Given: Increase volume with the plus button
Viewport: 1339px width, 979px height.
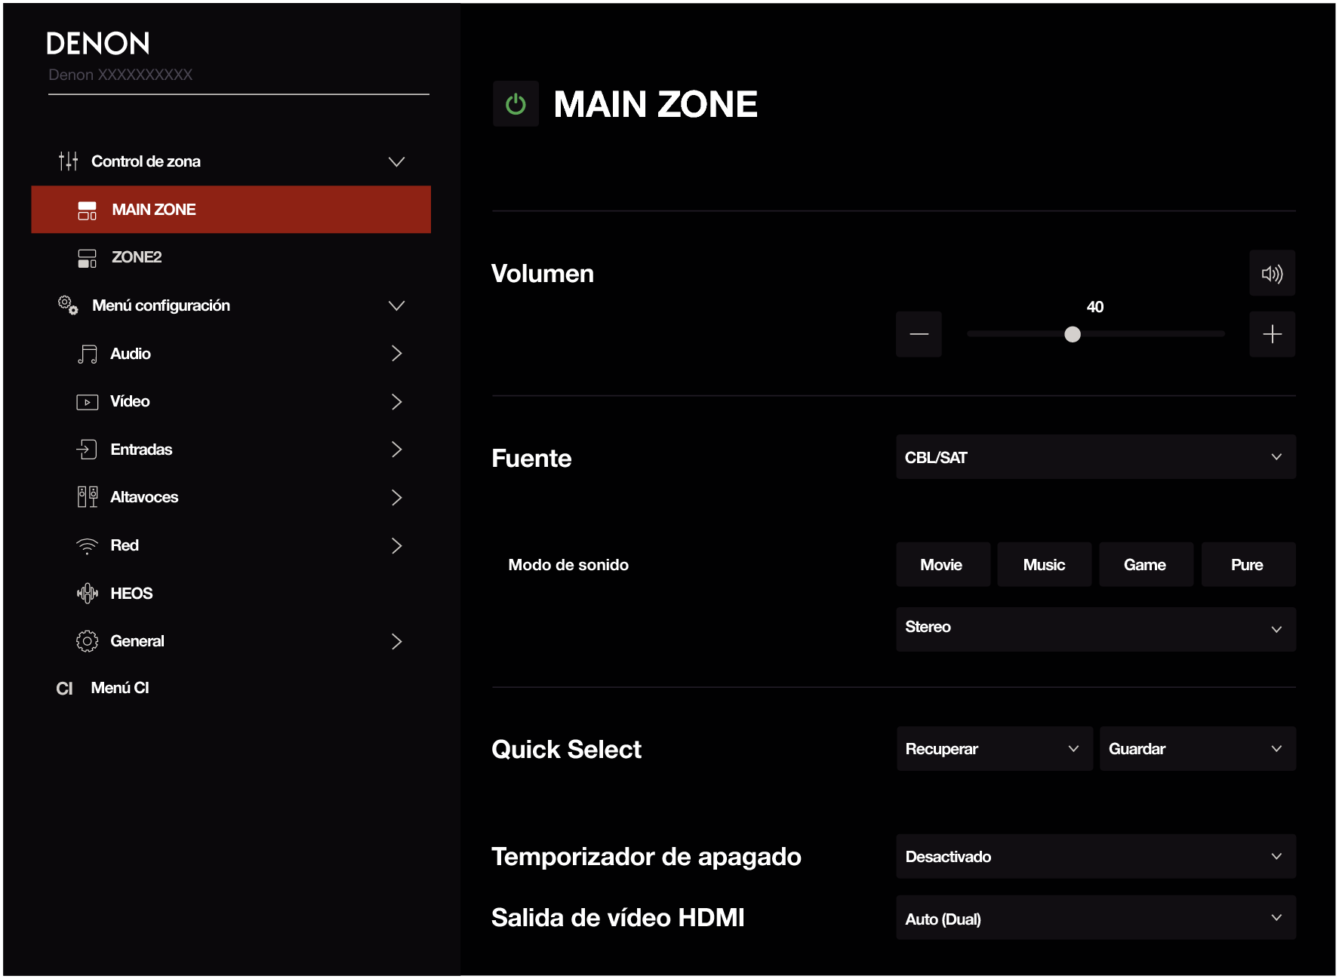Looking at the screenshot, I should click(x=1272, y=334).
